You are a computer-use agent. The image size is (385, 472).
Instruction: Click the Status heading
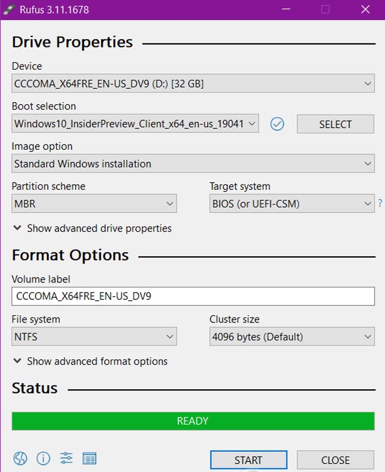coord(35,388)
